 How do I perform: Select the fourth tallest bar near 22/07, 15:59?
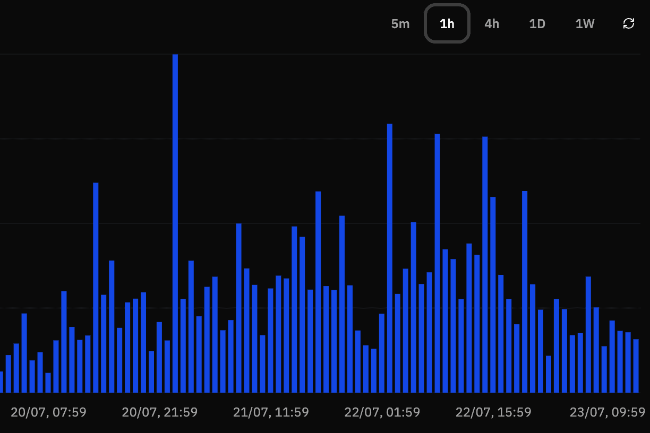click(485, 264)
